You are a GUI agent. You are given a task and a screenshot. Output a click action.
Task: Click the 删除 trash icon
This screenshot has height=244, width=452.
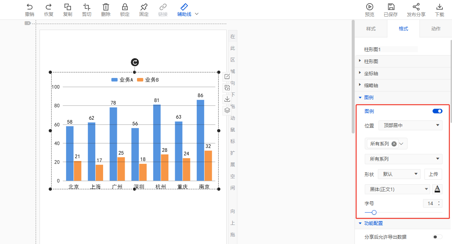(106, 7)
